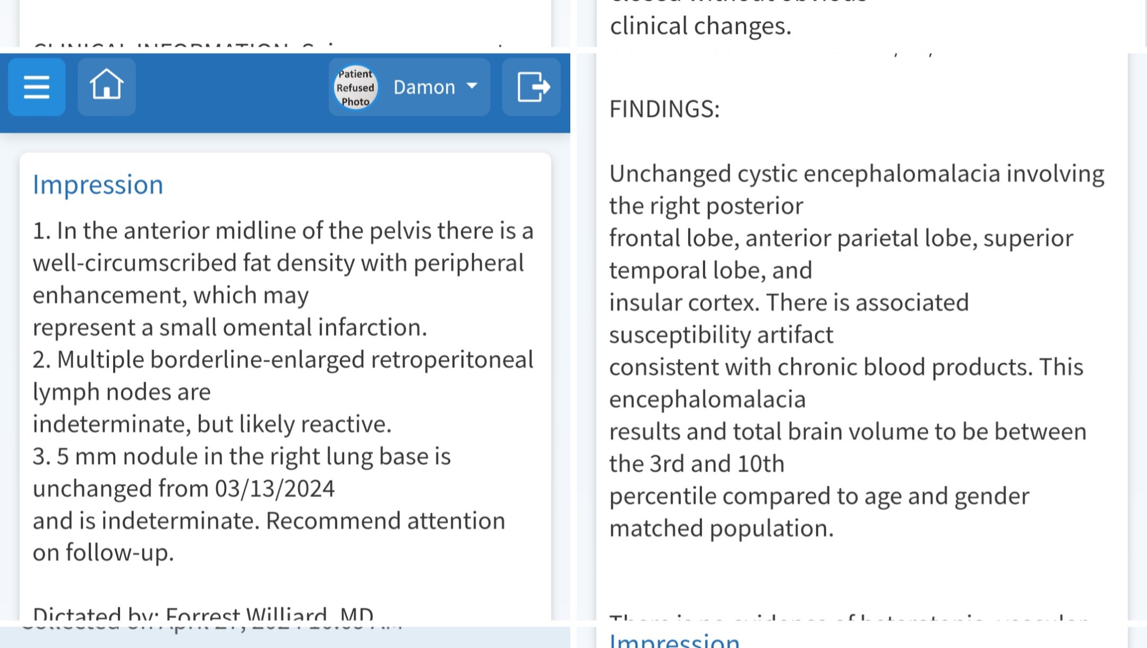Expand the caret next to Damon
1147x648 pixels.
coord(472,86)
